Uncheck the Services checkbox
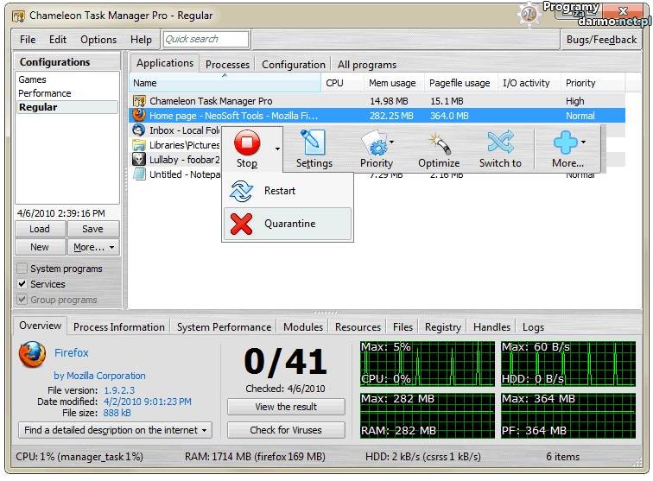Viewport: 653px width, 481px height. point(22,284)
